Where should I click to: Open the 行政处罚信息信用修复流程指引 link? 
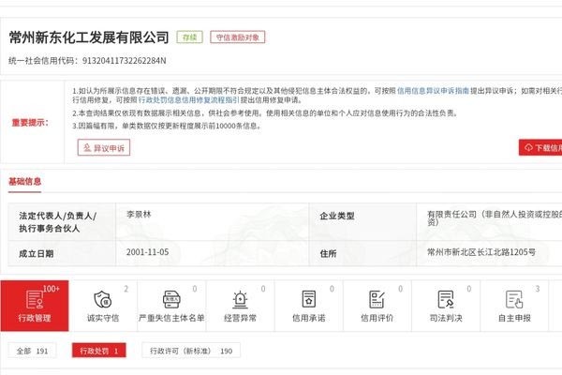point(188,99)
